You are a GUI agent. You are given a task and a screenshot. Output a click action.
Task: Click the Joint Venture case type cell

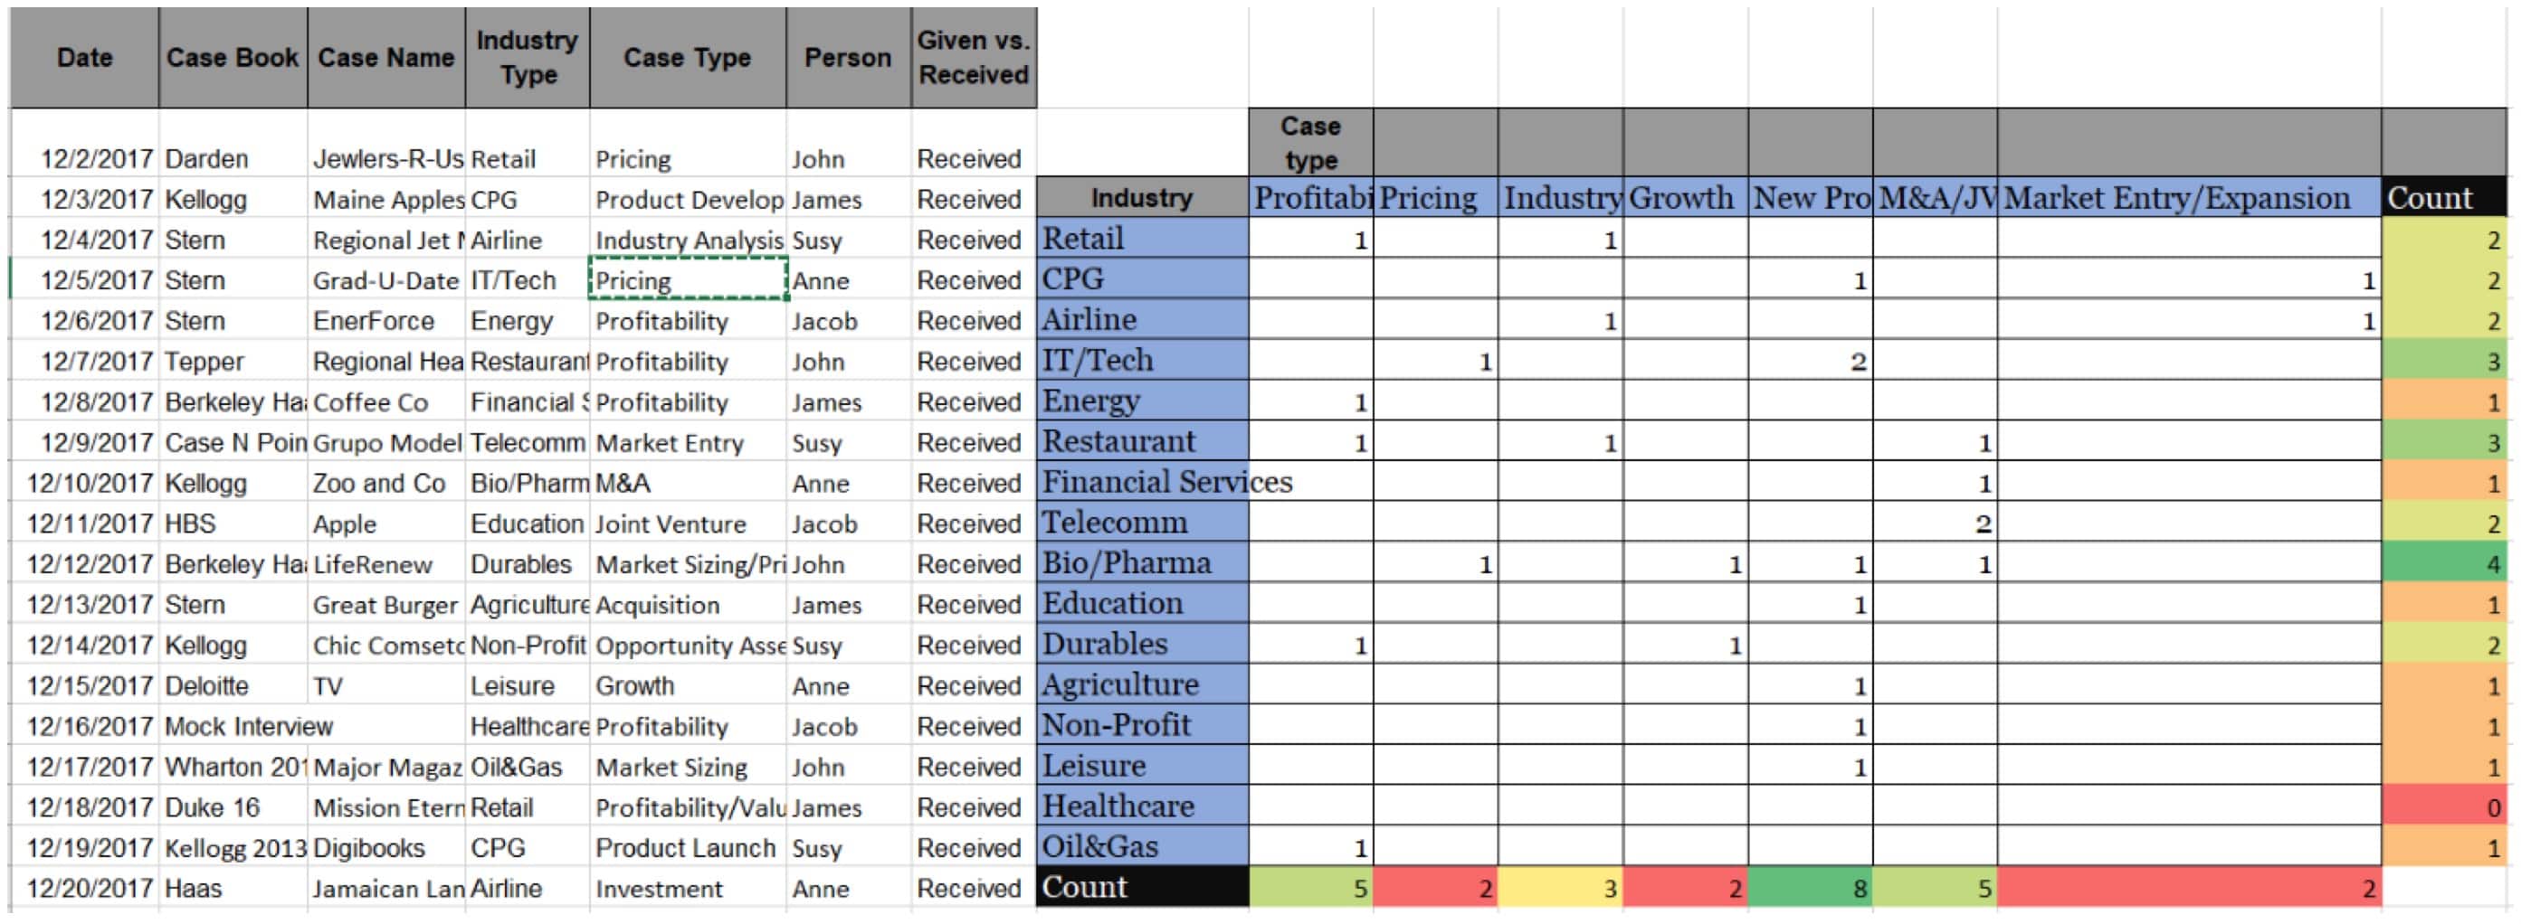[687, 524]
